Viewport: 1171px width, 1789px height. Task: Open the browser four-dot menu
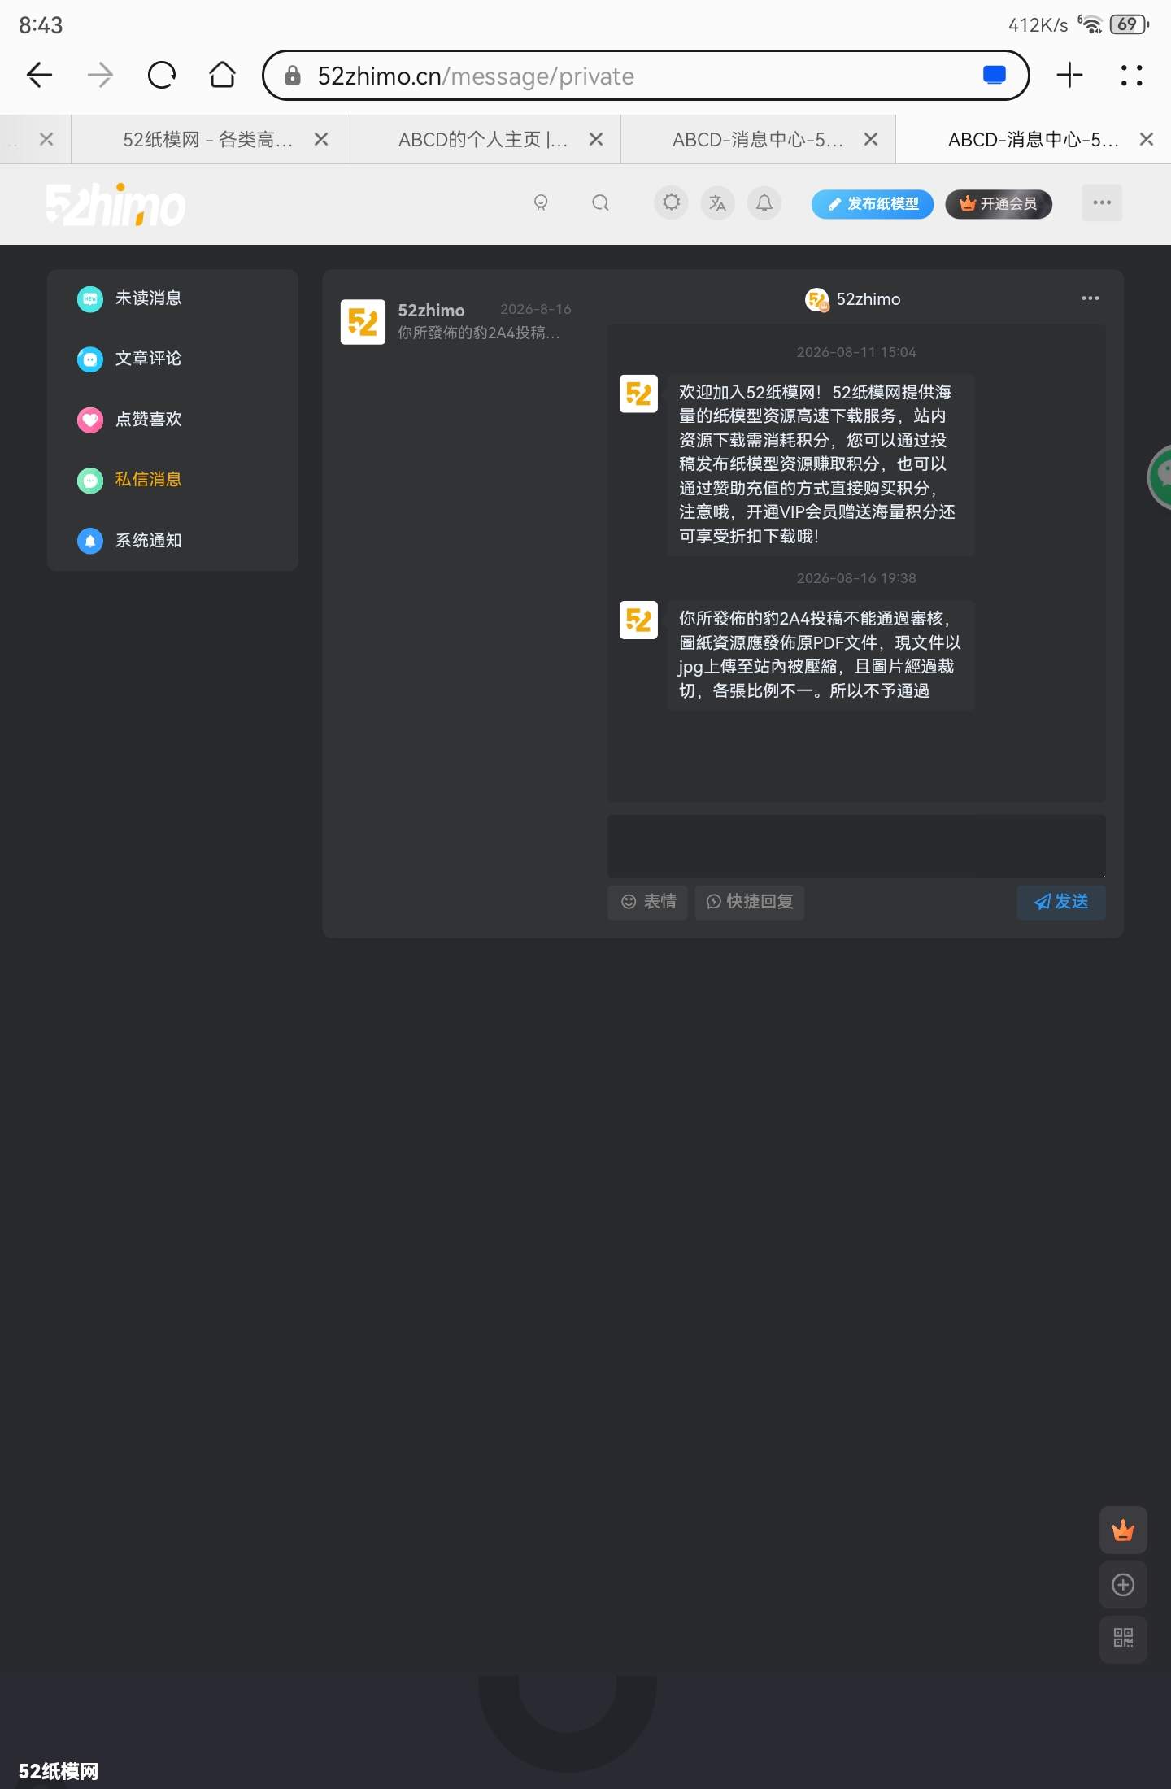[1131, 76]
